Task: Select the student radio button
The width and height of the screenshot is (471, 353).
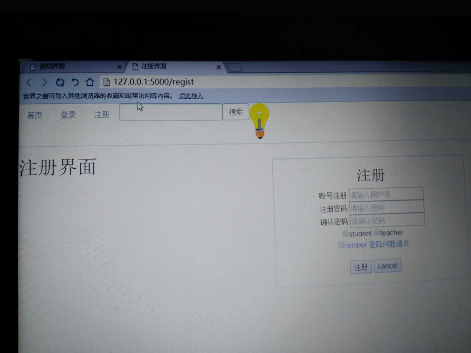Action: pos(345,233)
